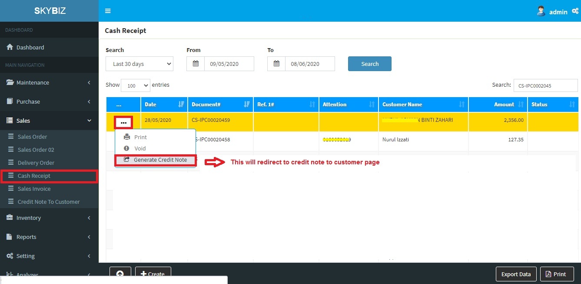Click the admin settings gears icon
Screen dimensions: 581x284
click(575, 11)
